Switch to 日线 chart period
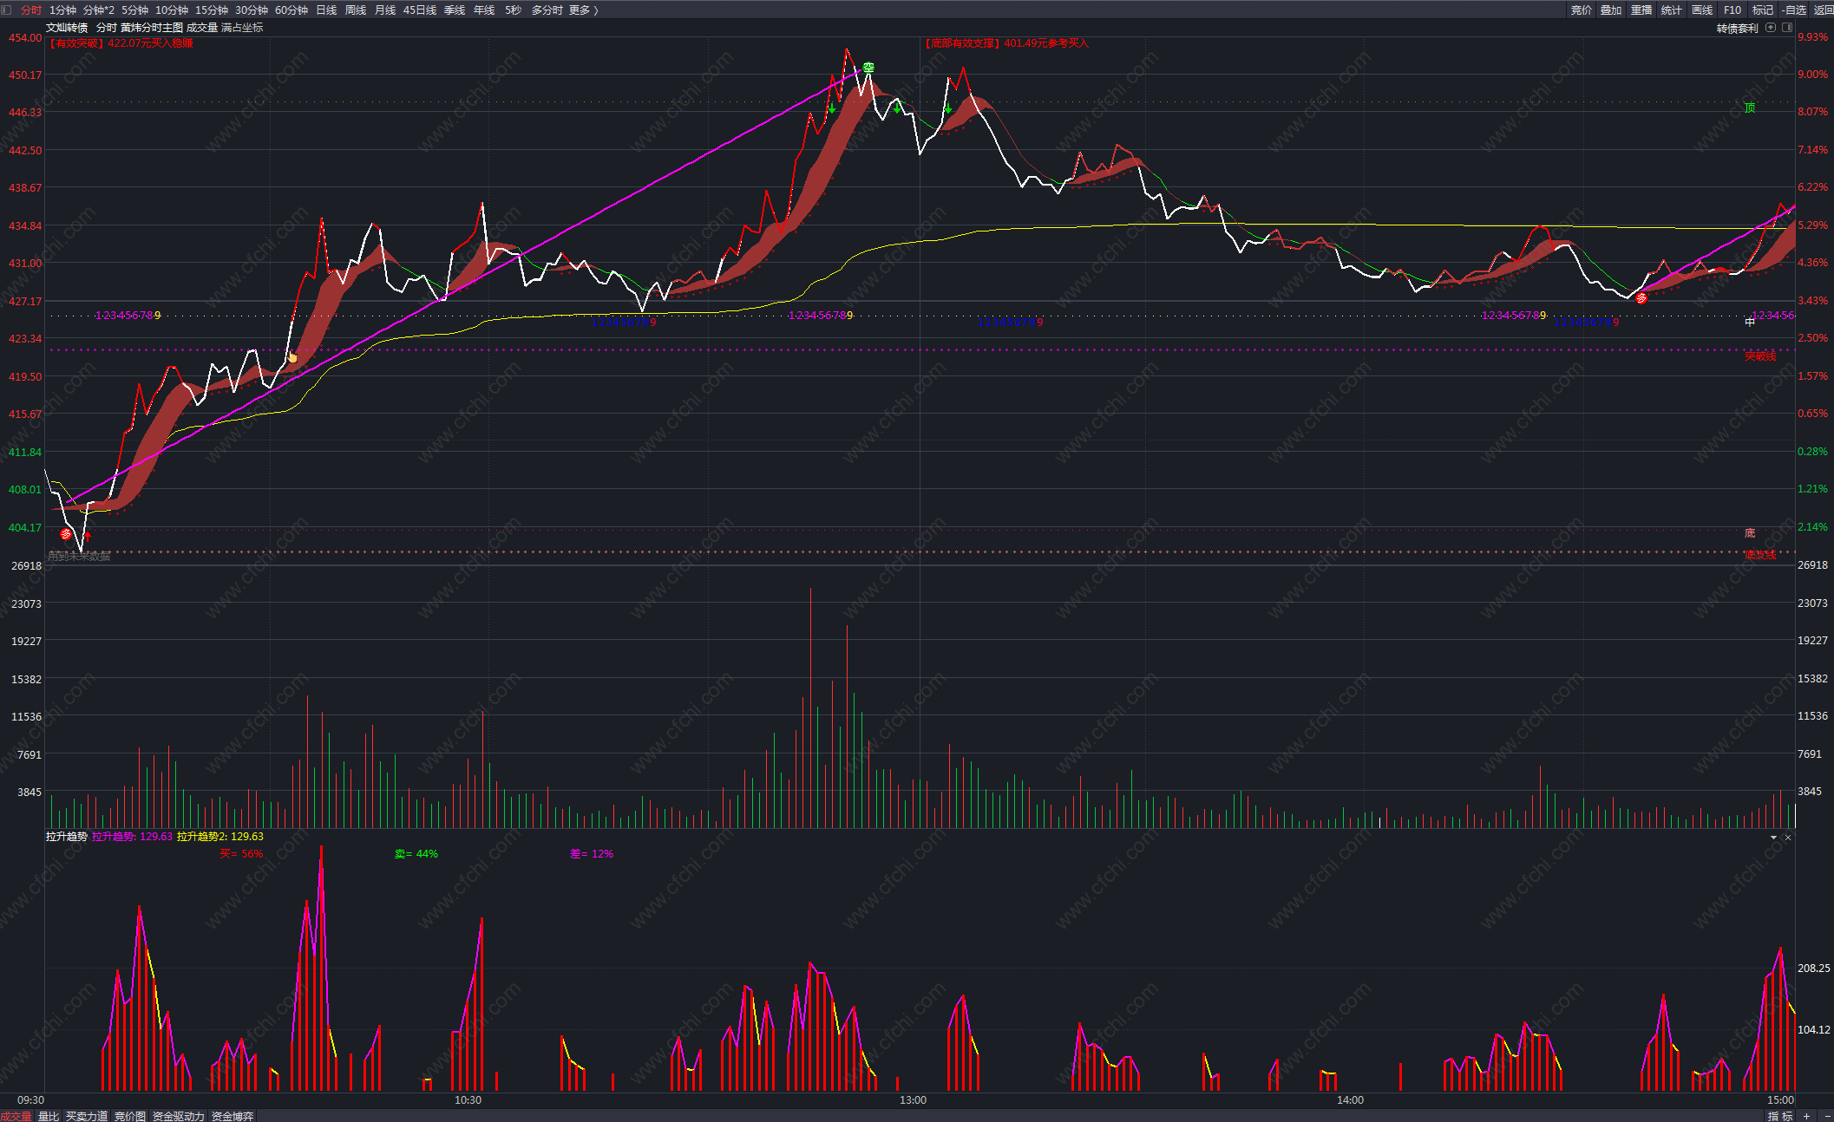Viewport: 1834px width, 1122px height. (326, 10)
